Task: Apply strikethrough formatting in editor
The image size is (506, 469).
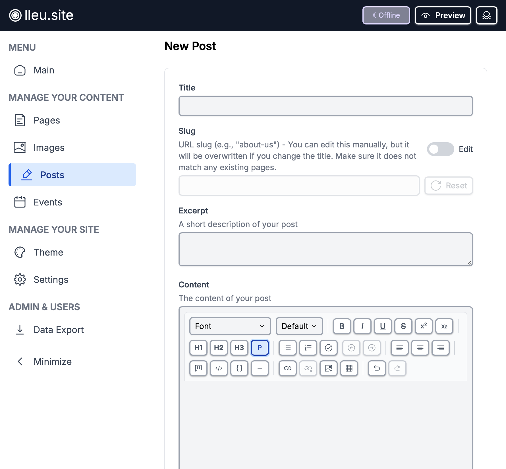Action: [403, 326]
